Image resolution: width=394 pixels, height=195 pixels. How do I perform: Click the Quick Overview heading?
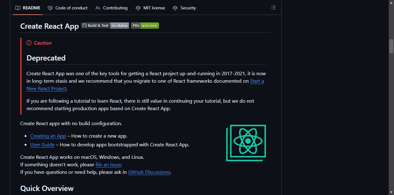point(47,188)
